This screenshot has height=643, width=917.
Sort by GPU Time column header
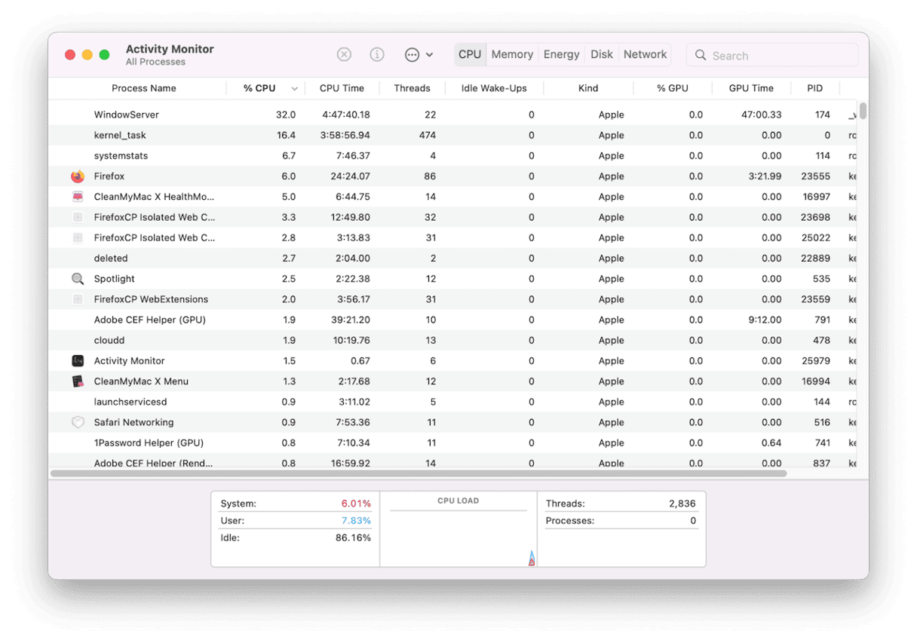pos(751,88)
